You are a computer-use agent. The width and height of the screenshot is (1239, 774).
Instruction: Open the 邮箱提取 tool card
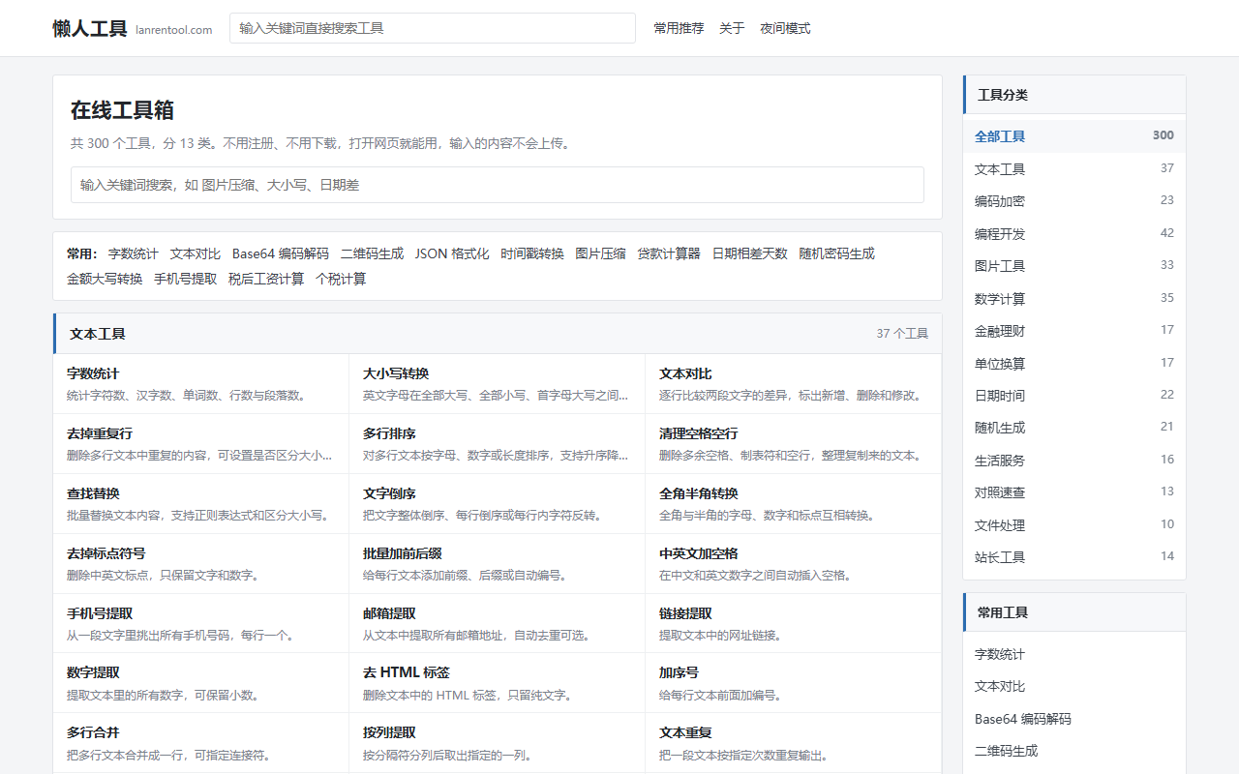(x=497, y=624)
